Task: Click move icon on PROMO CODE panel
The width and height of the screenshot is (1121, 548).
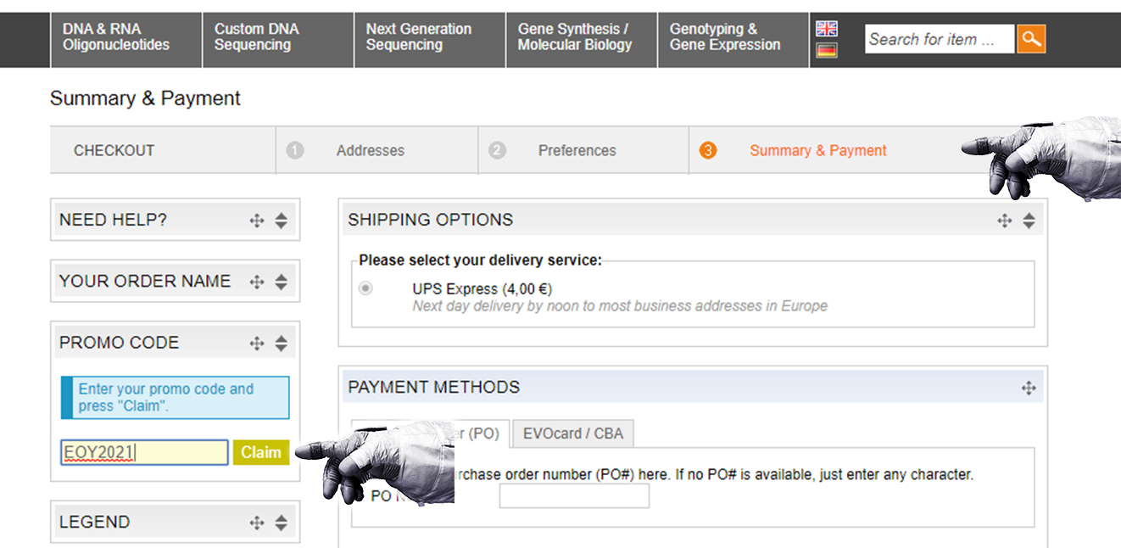Action: [x=257, y=344]
